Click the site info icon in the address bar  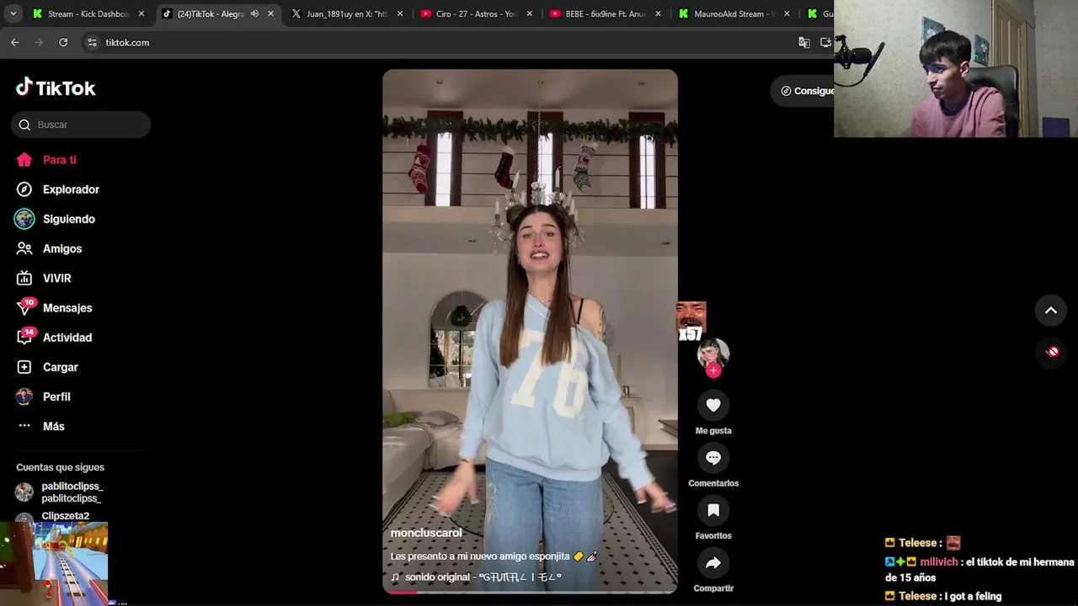coord(92,42)
